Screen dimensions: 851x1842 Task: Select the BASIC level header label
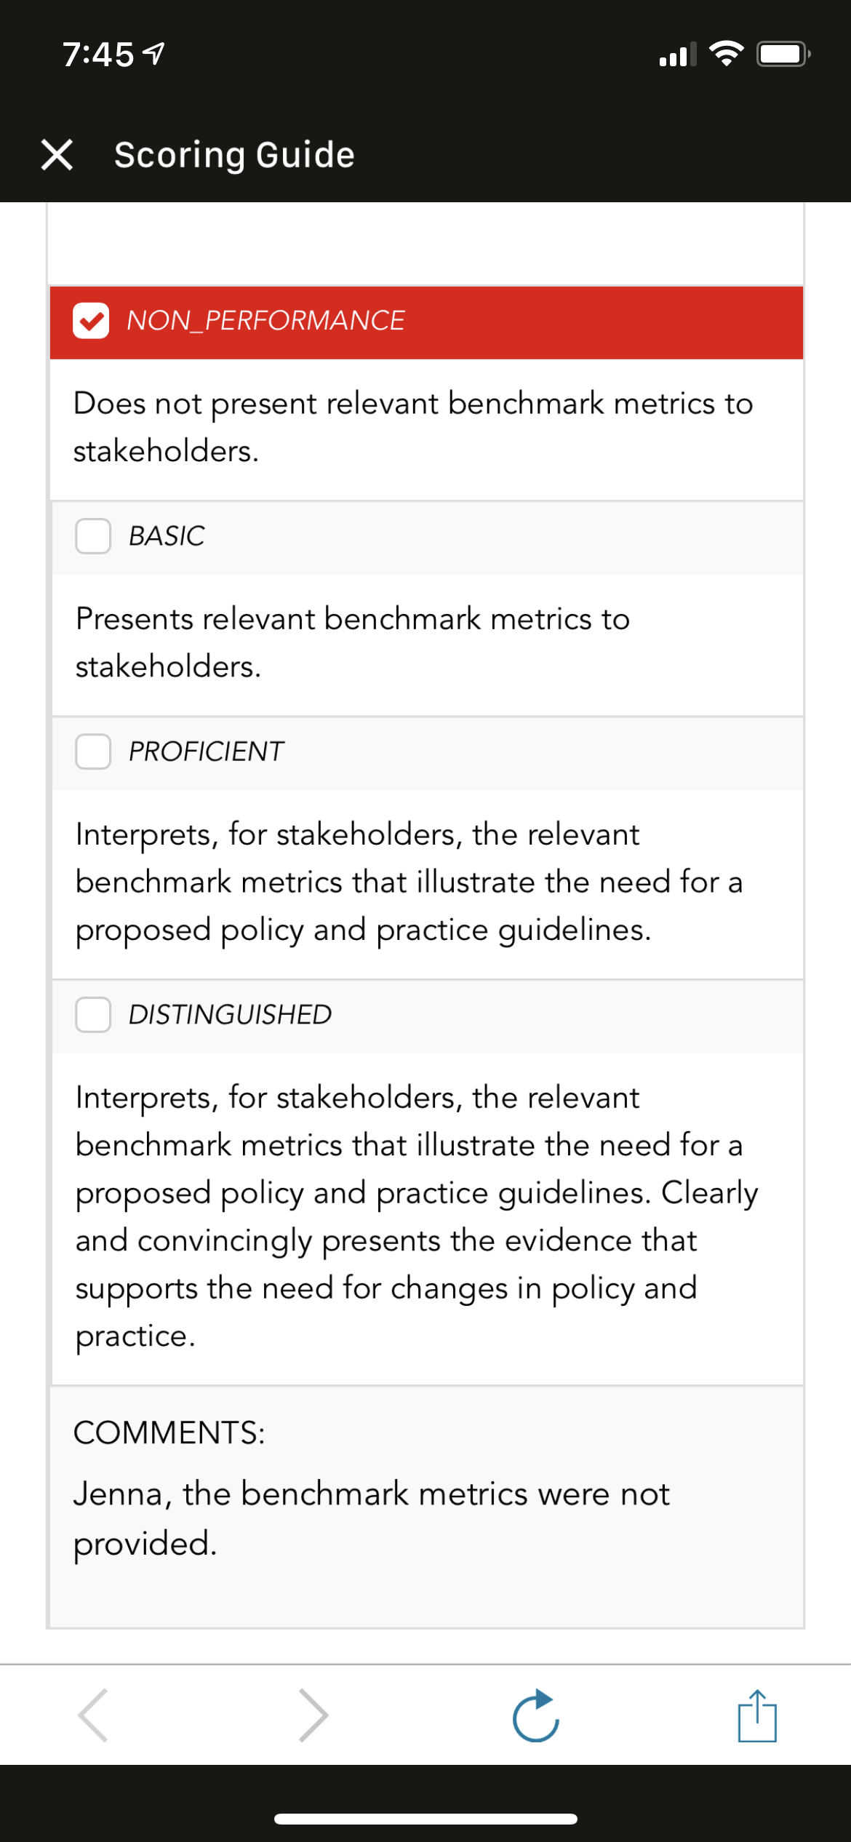[167, 536]
